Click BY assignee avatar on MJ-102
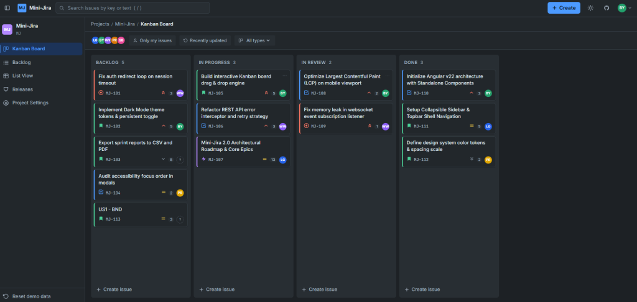Viewport: 637px width, 302px height. (180, 126)
